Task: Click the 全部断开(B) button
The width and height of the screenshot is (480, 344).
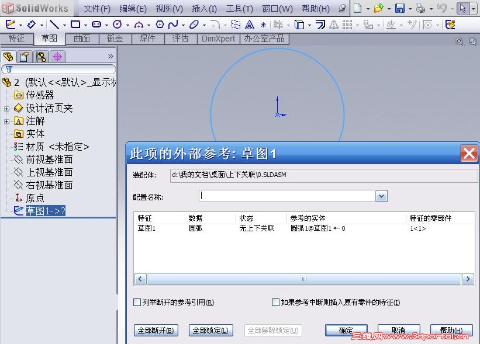Action: pyautogui.click(x=156, y=331)
